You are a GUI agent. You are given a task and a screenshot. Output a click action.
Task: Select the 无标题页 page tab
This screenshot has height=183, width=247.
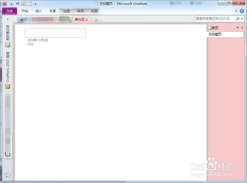pyautogui.click(x=225, y=34)
